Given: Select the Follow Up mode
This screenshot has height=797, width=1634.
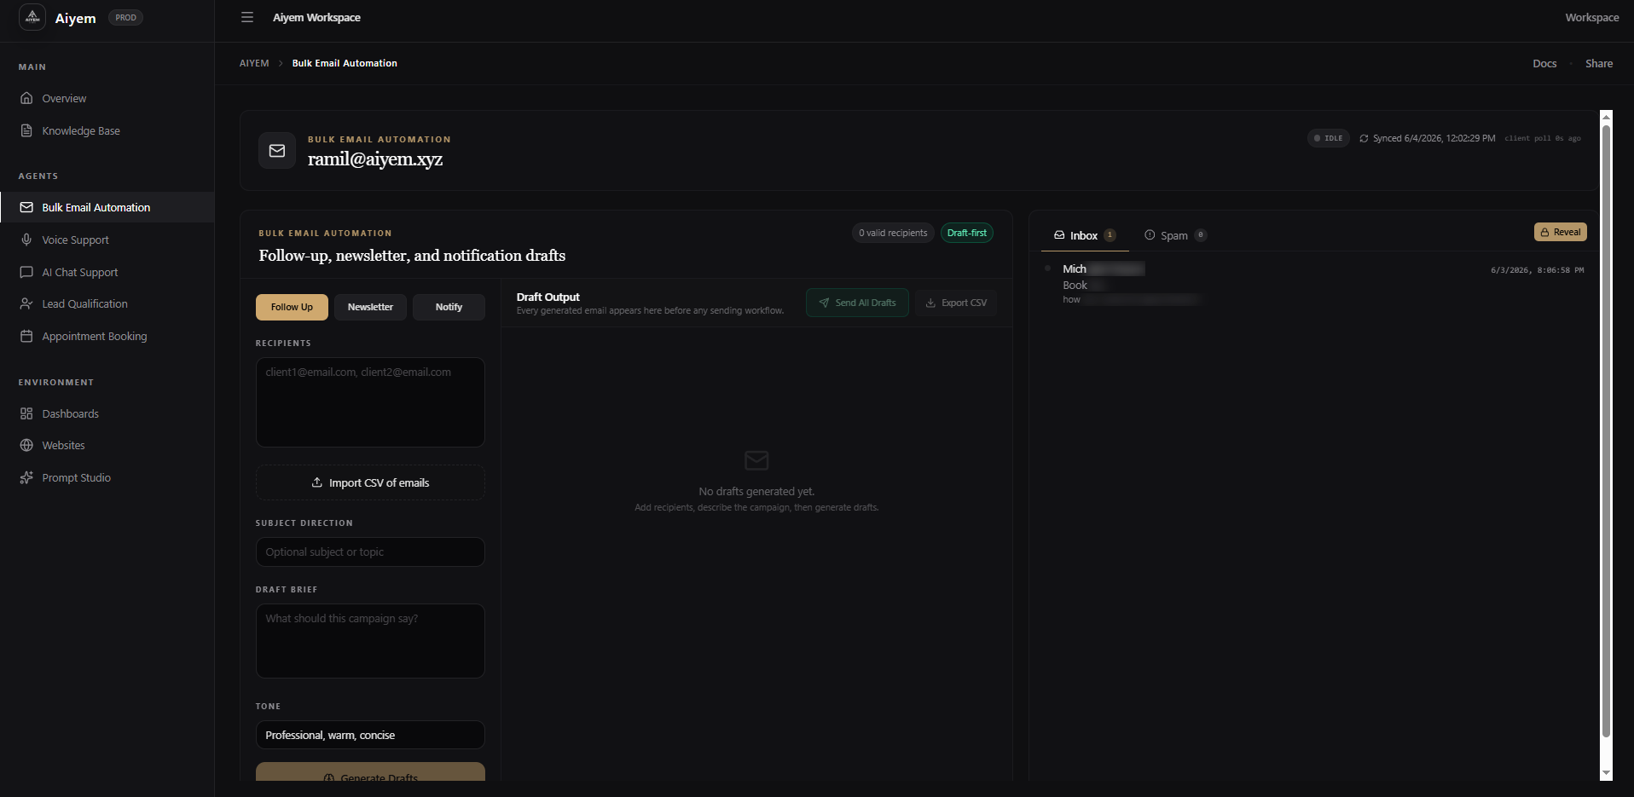Looking at the screenshot, I should click(292, 307).
